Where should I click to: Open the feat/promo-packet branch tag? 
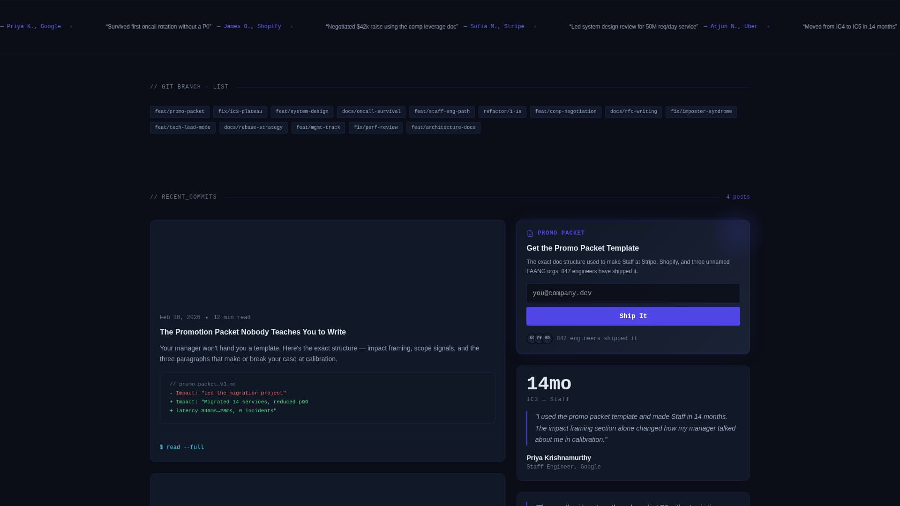tap(180, 112)
